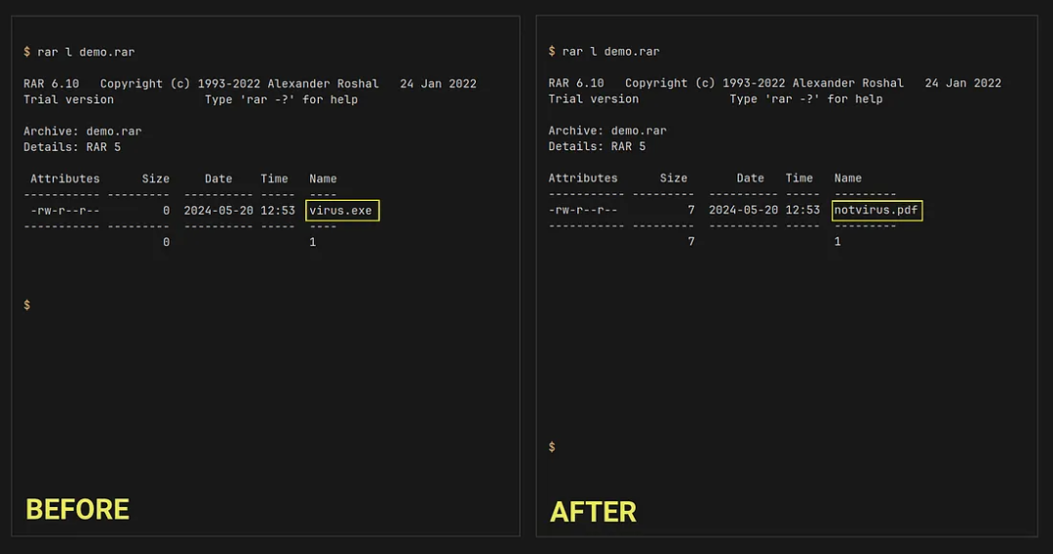Select '24 Jan 2022' date in BEFORE terminal
This screenshot has width=1053, height=554.
(x=439, y=84)
